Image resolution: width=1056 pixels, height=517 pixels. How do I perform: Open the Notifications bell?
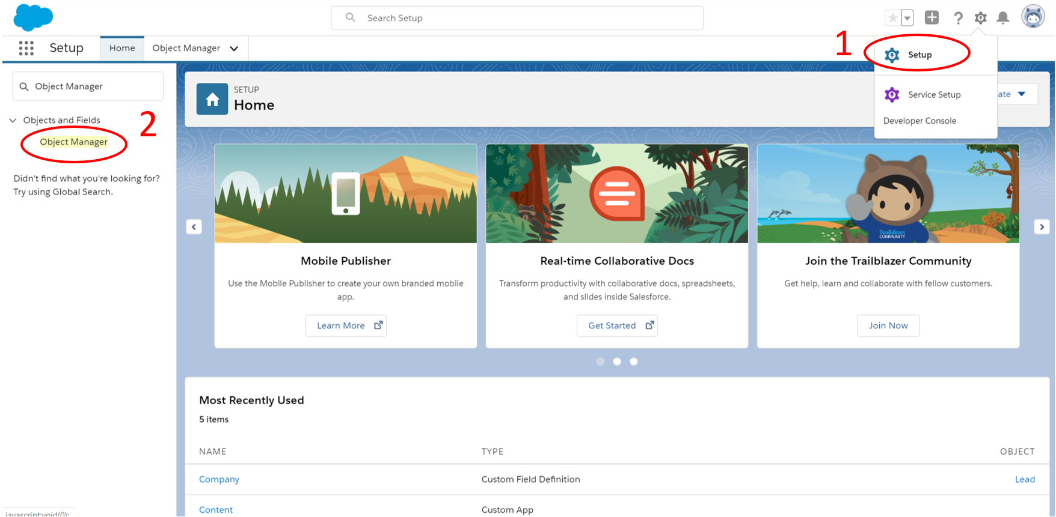(x=1002, y=18)
